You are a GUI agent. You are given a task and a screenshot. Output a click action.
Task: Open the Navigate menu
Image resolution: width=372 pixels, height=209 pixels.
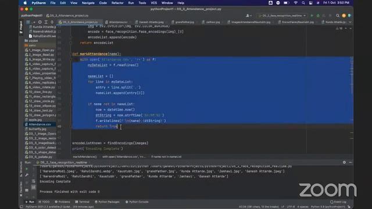88,3
